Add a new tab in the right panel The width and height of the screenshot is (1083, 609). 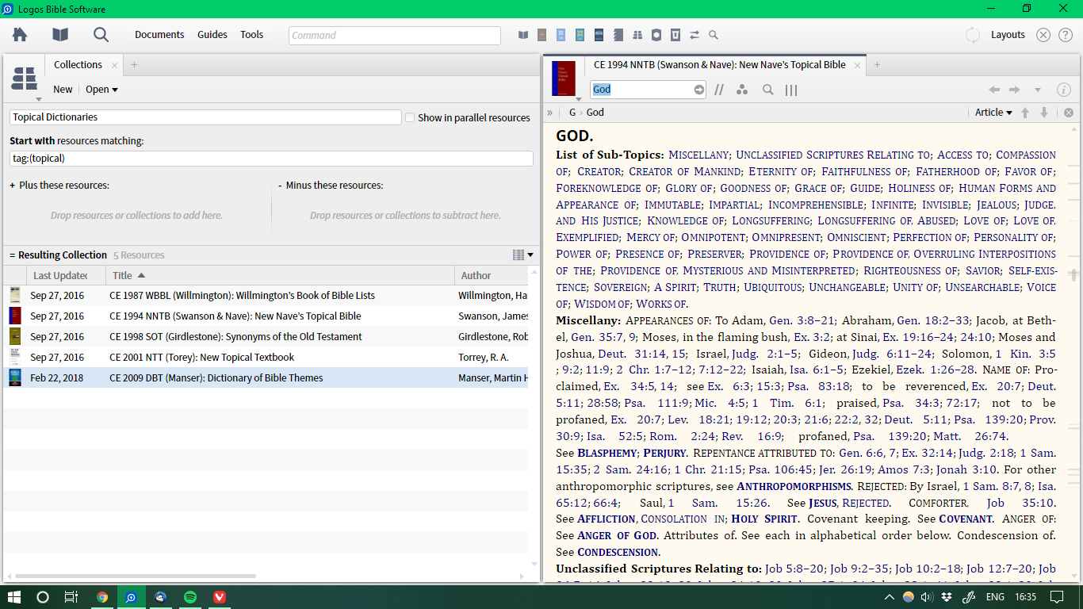coord(877,65)
